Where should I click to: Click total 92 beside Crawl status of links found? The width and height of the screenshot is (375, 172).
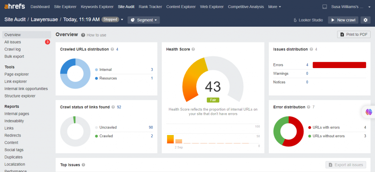(119, 107)
